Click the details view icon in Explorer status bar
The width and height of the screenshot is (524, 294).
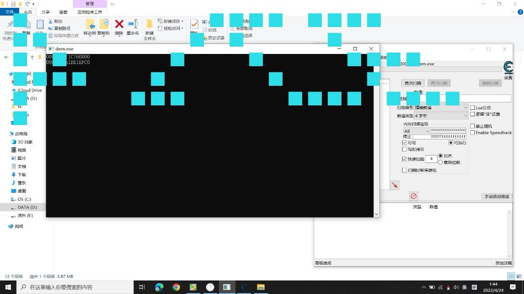coord(511,277)
